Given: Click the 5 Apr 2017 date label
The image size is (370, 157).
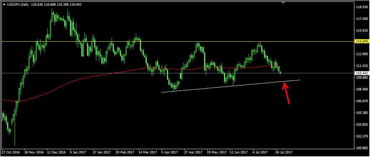Looking at the screenshot, I should [170, 152].
